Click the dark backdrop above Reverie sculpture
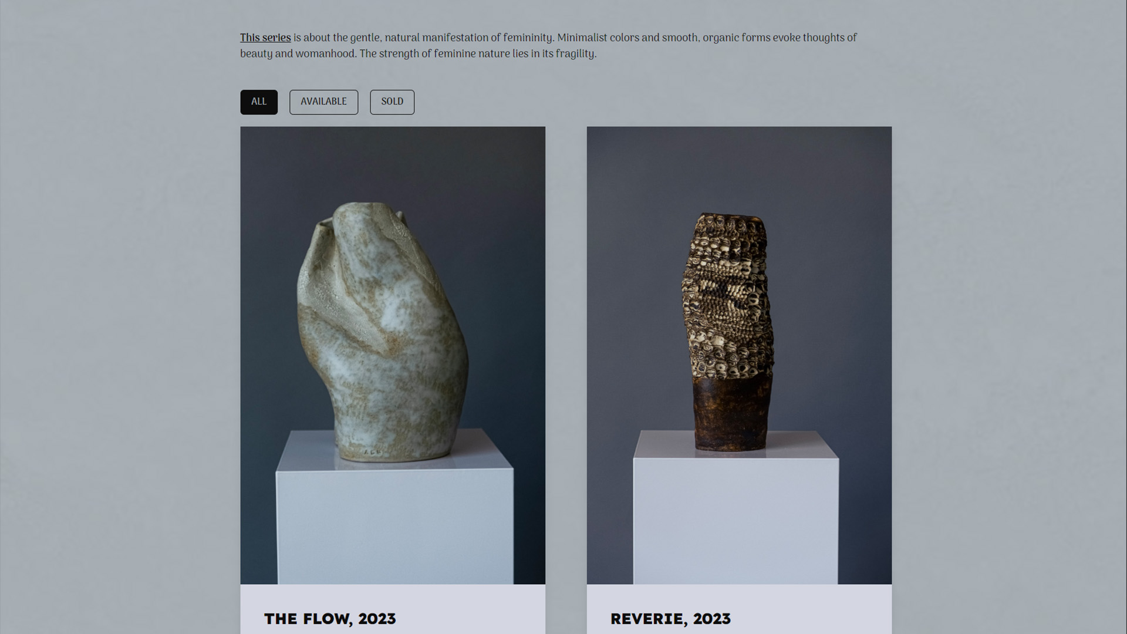This screenshot has width=1127, height=634. coord(739,168)
